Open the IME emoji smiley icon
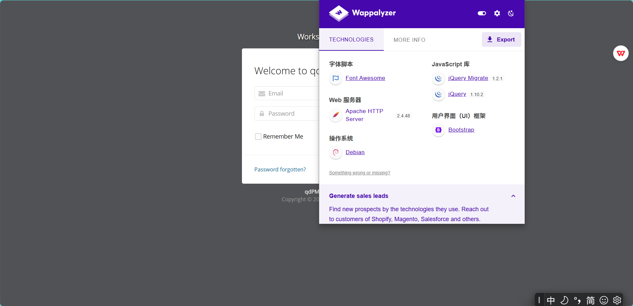633x306 pixels. [604, 300]
